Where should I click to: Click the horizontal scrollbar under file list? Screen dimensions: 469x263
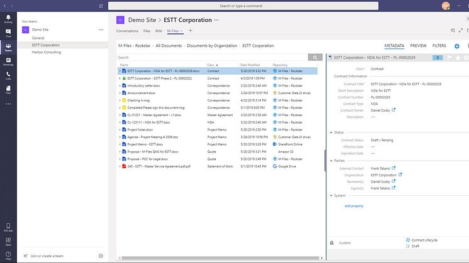(x=221, y=258)
